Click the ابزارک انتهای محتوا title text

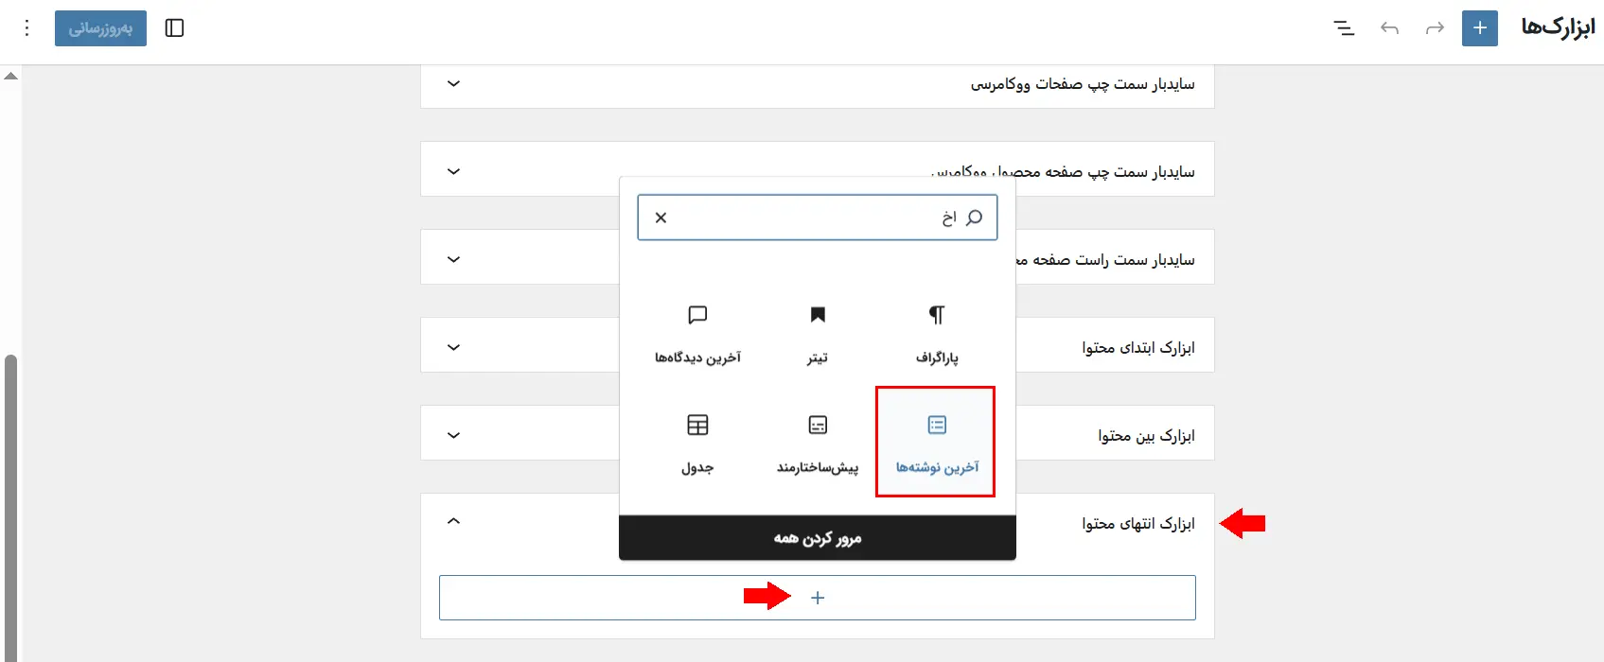[x=1138, y=524]
